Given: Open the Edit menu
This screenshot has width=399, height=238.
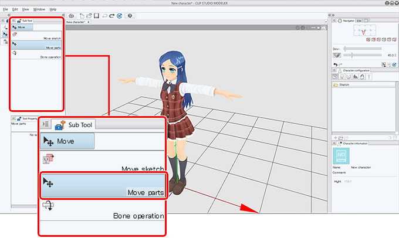Looking at the screenshot, I should (15, 9).
